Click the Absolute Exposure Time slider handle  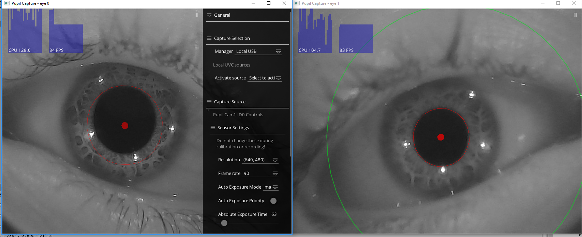click(224, 223)
